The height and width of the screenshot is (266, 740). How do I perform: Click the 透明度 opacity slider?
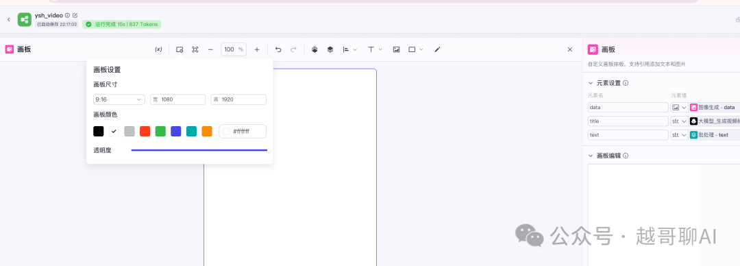199,150
